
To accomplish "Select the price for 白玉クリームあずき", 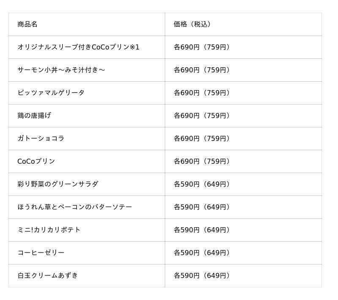I will (x=203, y=276).
